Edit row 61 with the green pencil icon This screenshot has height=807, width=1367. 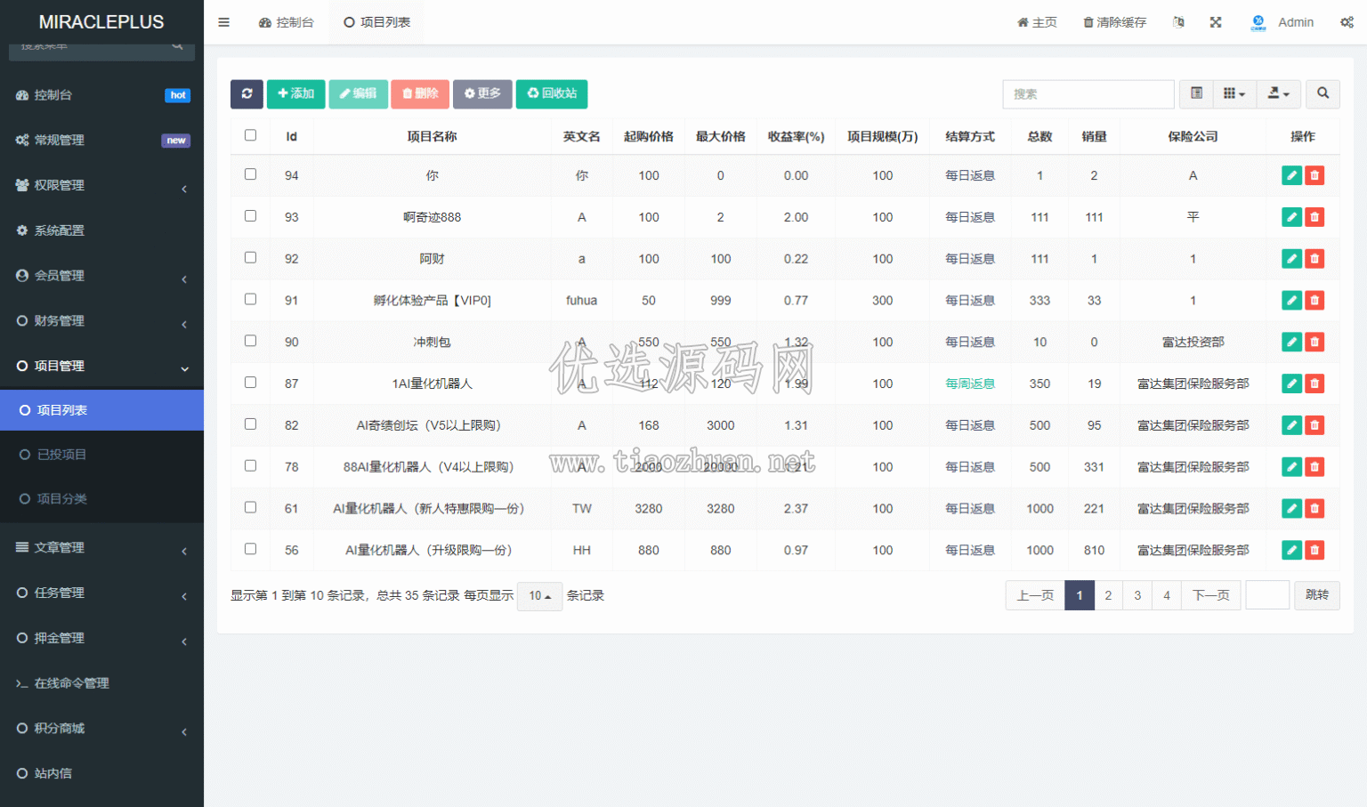1291,508
